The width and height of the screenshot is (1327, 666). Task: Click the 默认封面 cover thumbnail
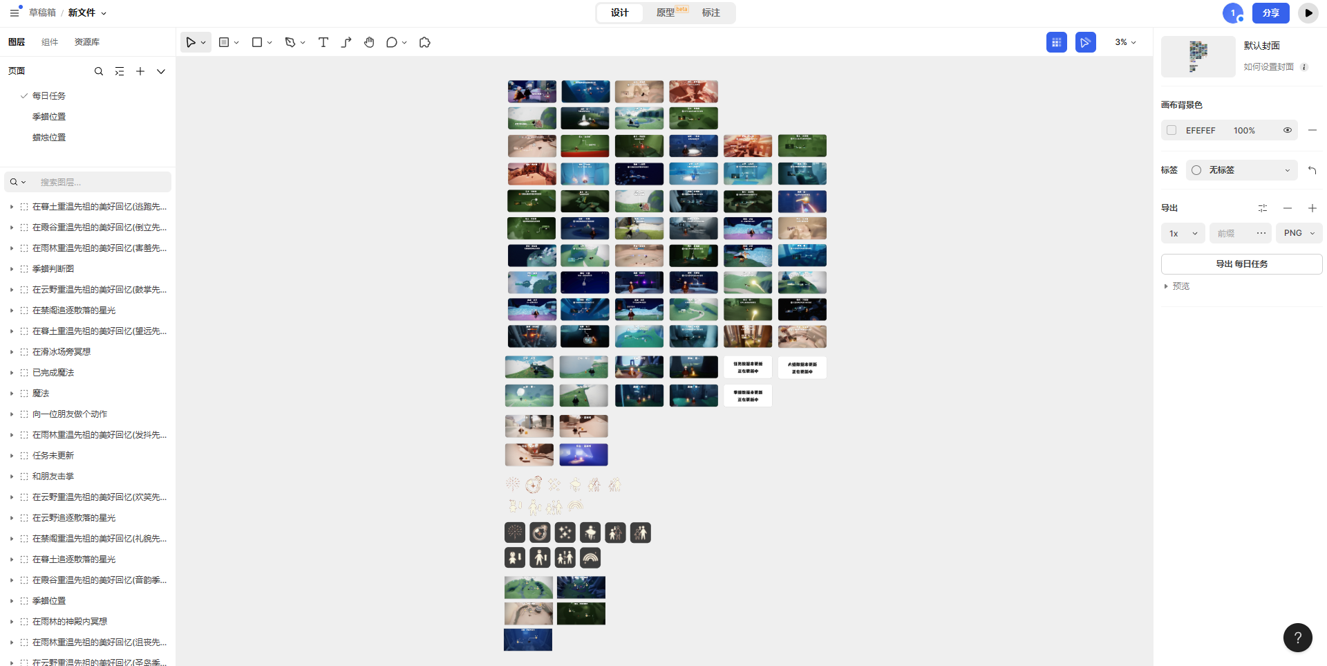pos(1198,57)
